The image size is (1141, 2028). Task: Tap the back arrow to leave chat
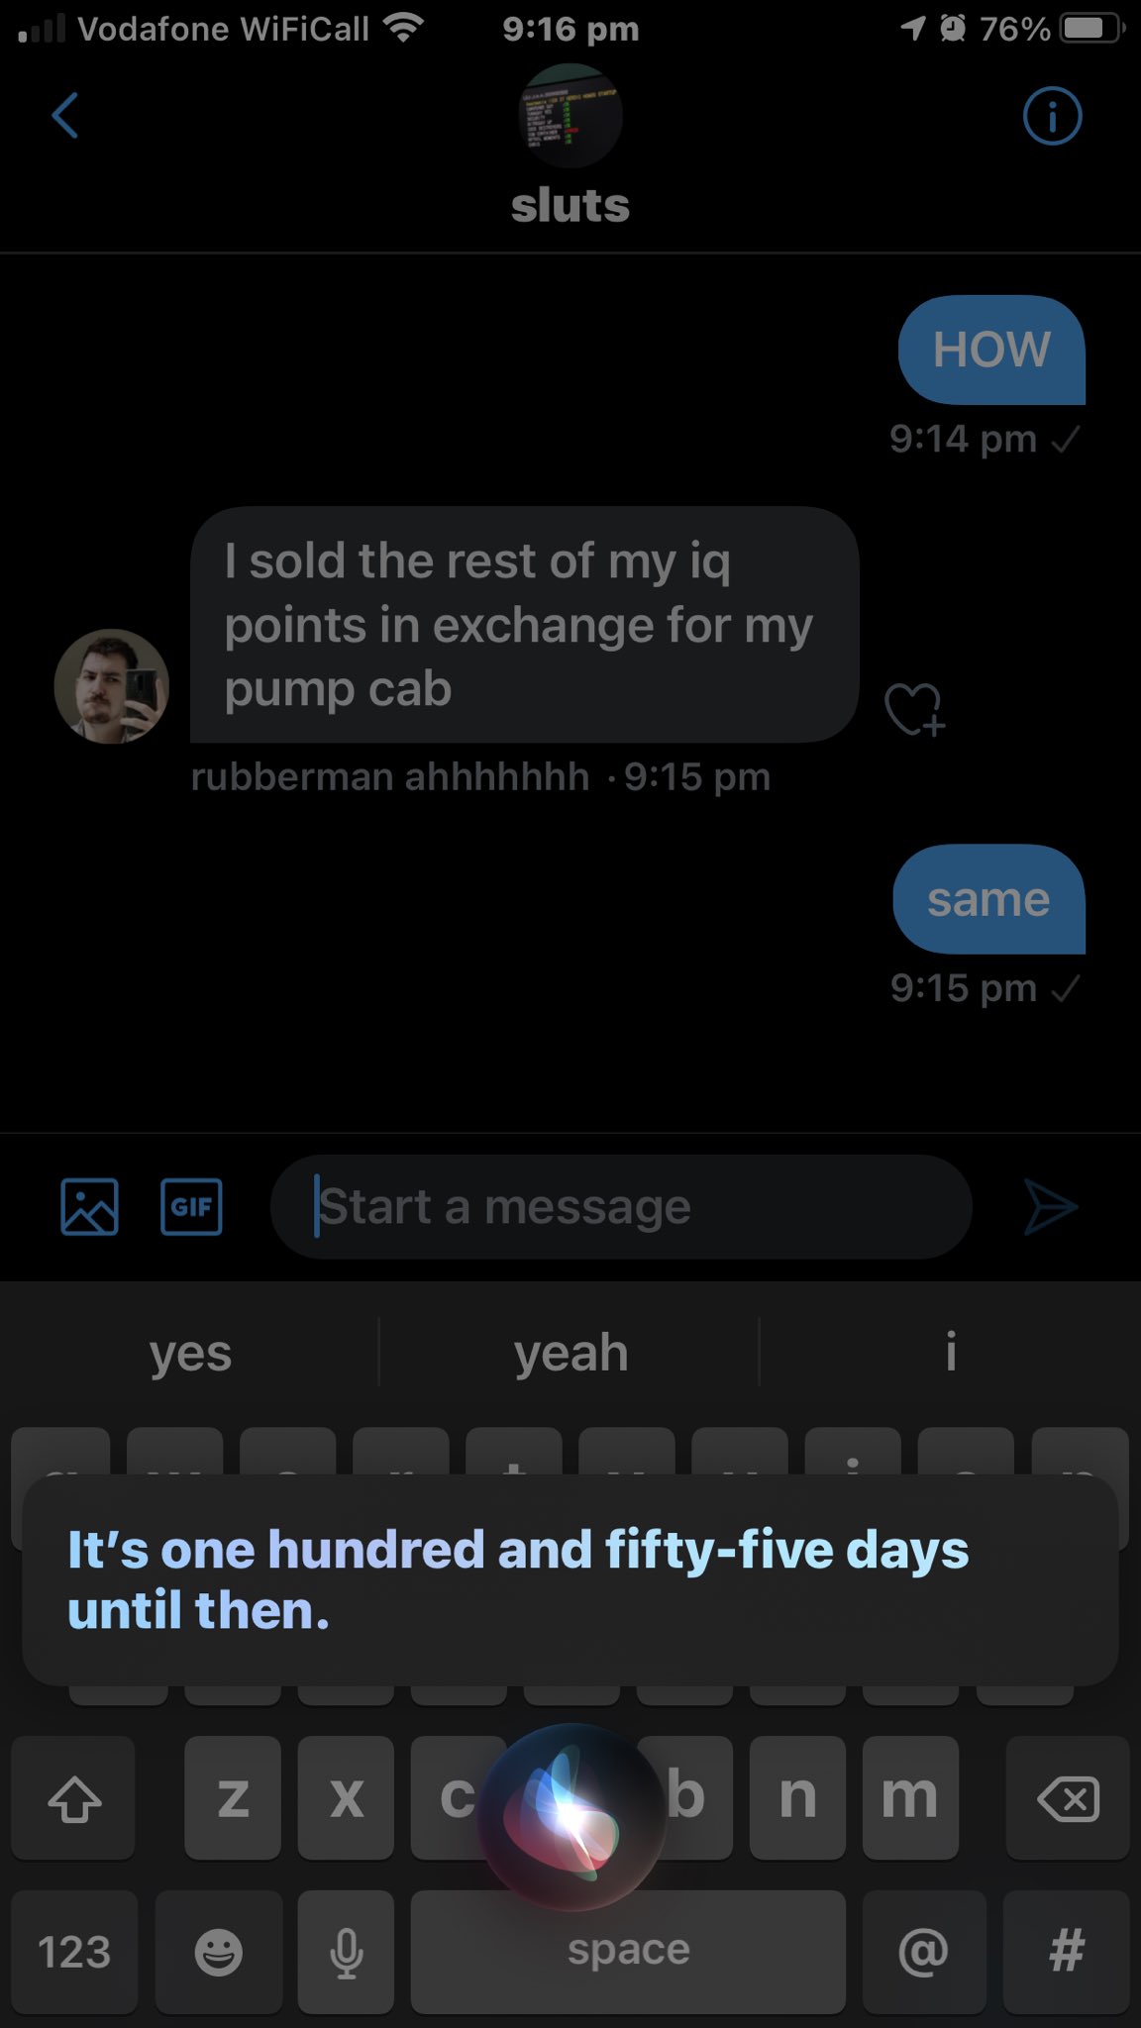(65, 116)
